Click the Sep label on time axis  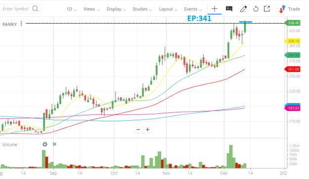click(53, 173)
